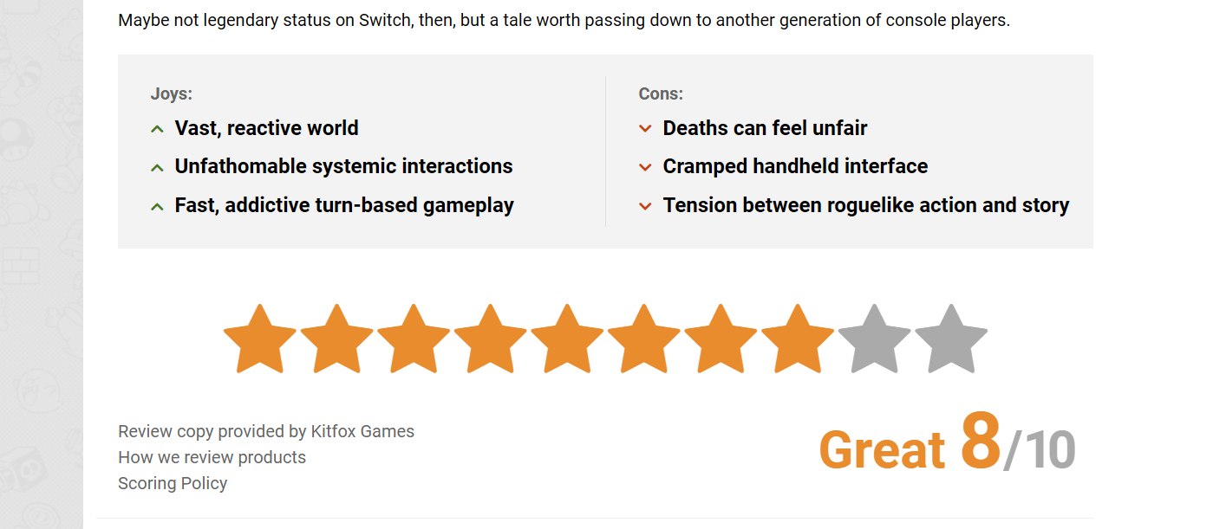This screenshot has height=529, width=1213.
Task: Click the 'Cons:' heading
Action: pos(661,94)
